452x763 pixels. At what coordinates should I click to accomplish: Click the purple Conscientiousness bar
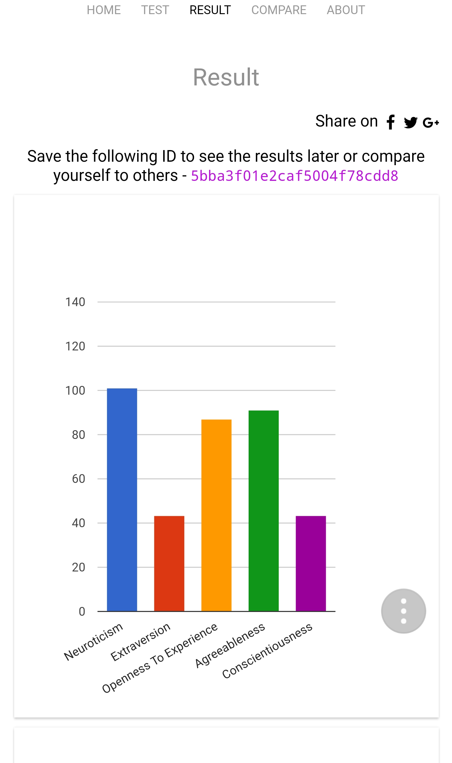[311, 564]
